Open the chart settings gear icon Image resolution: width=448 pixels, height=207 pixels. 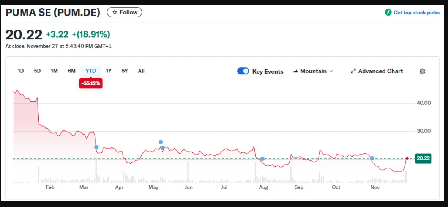point(422,71)
